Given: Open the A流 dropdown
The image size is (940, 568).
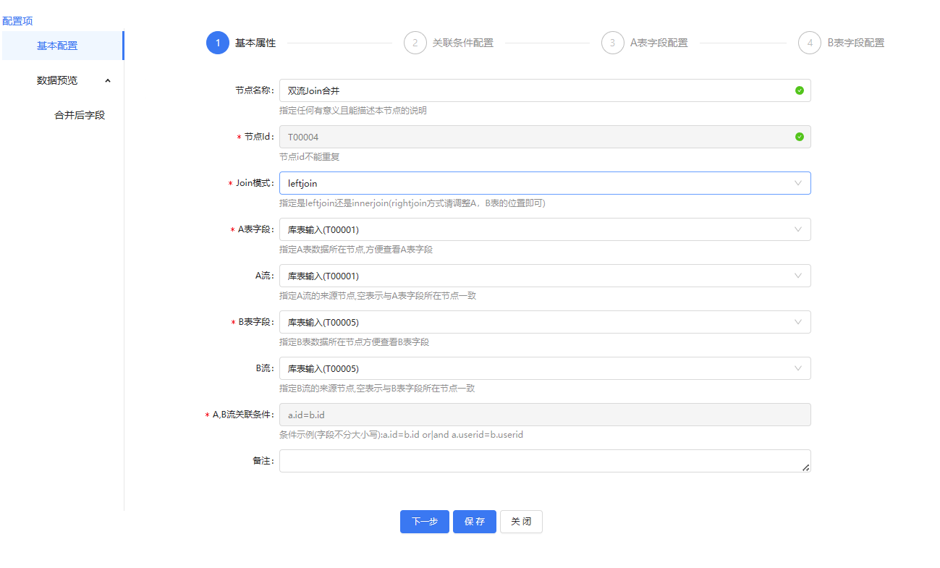Looking at the screenshot, I should tap(545, 276).
